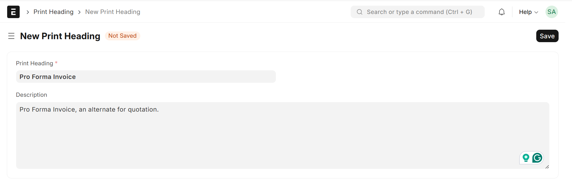Click the textarea resize handle corner
Image resolution: width=572 pixels, height=195 pixels.
coord(547,167)
